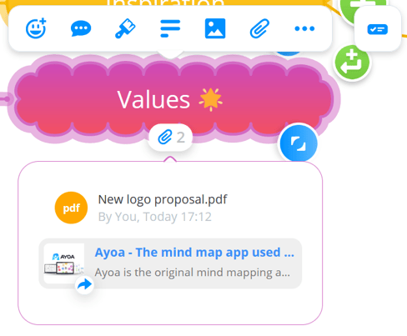
Task: Open New logo proposal.pdf attachment
Action: click(x=163, y=199)
